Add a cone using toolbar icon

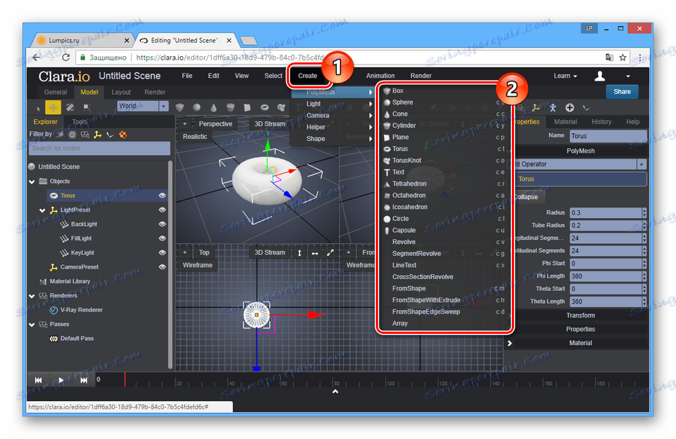[x=213, y=107]
